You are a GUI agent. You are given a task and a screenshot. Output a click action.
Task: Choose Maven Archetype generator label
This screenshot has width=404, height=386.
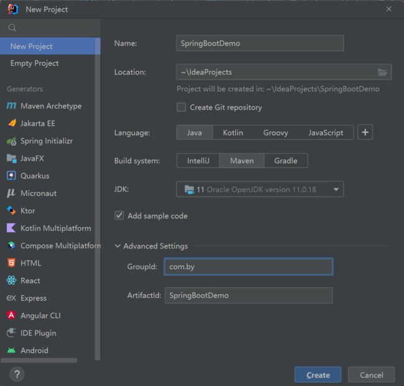click(x=51, y=106)
